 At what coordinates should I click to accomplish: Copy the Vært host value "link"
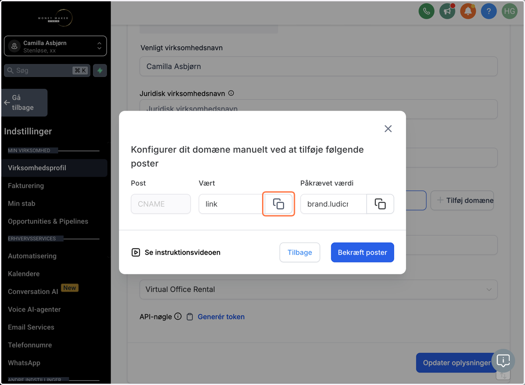pos(279,204)
